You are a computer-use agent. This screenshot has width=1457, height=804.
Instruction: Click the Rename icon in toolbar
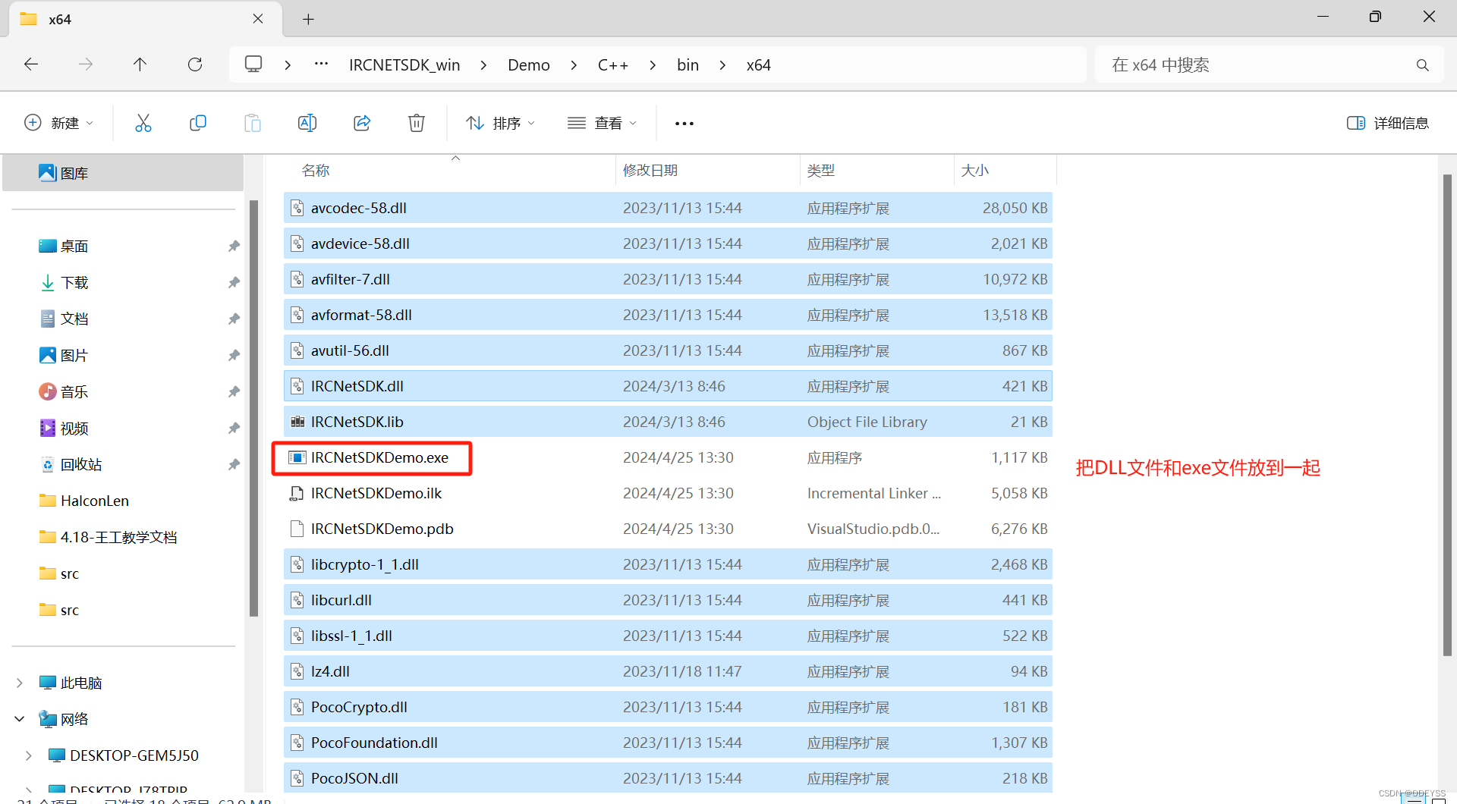coord(307,123)
